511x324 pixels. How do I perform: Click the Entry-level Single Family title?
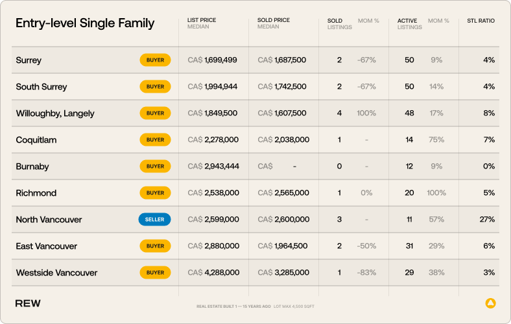click(85, 23)
